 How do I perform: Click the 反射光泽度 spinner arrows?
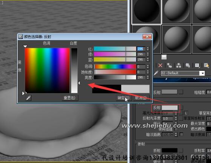click(x=176, y=118)
